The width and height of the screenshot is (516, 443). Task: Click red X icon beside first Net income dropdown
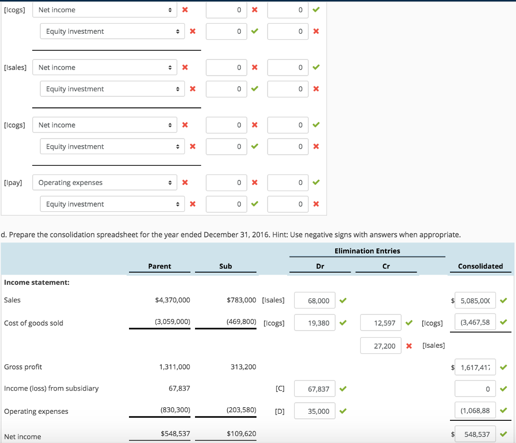point(193,10)
